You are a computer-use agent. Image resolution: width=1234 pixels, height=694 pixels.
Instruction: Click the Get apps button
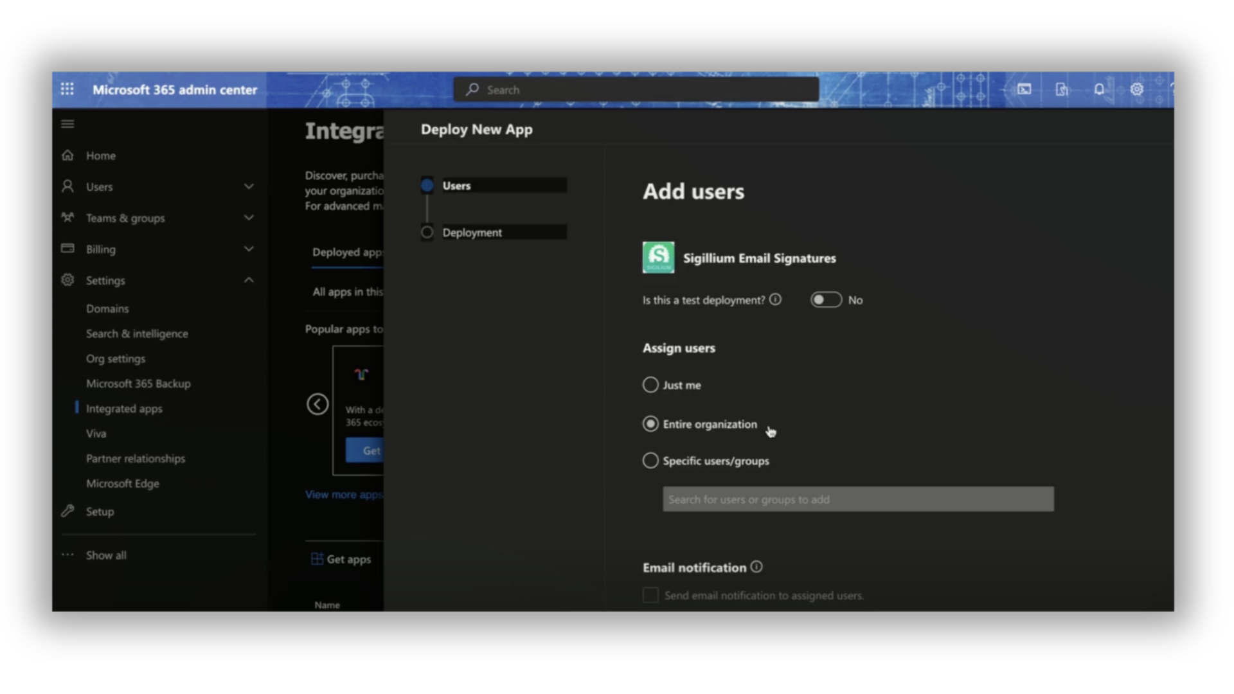pos(341,559)
